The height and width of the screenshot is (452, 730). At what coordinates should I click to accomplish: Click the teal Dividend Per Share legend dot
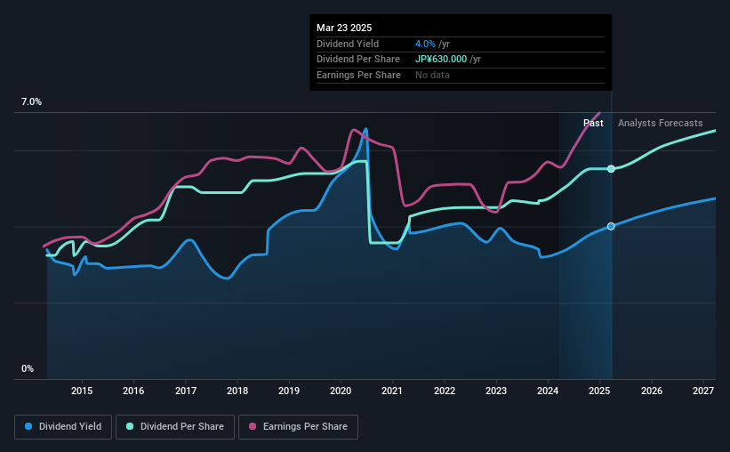tap(130, 426)
